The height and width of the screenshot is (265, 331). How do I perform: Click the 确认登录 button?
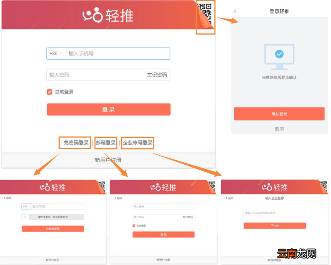click(279, 114)
